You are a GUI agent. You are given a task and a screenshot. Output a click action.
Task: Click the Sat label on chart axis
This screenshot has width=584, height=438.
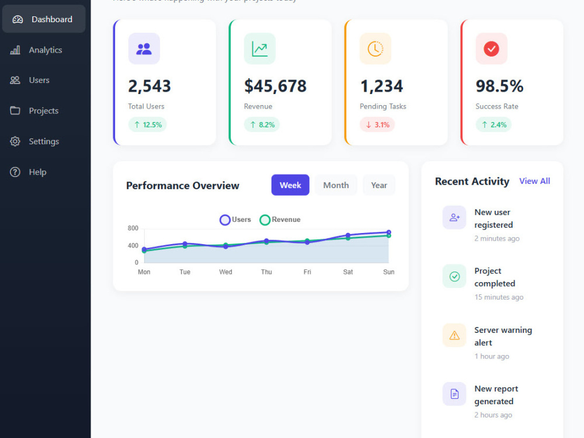348,272
